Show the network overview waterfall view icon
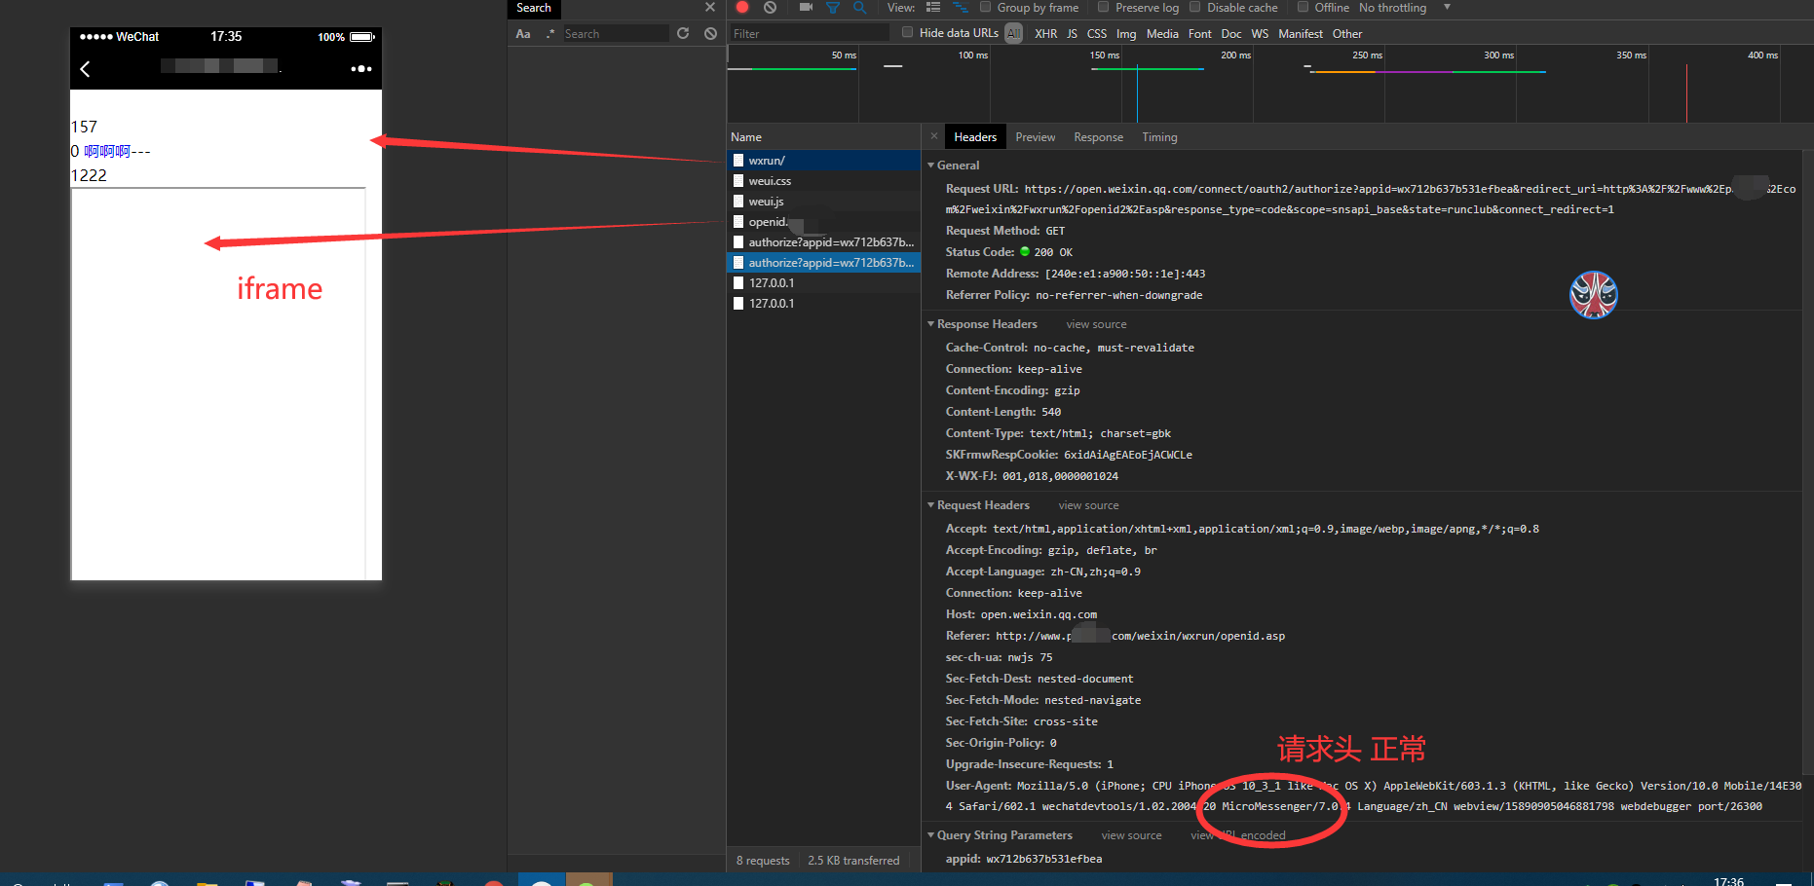This screenshot has height=886, width=1814. pyautogui.click(x=960, y=7)
